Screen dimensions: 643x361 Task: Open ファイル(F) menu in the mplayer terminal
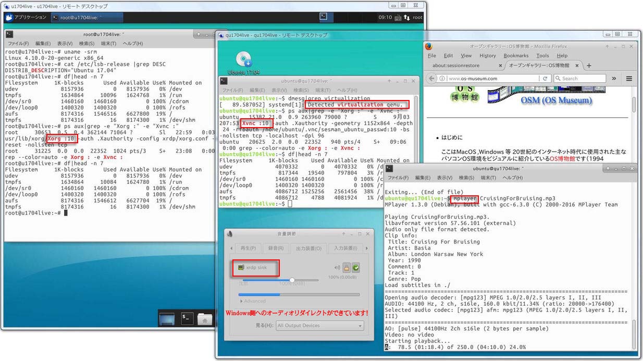(398, 178)
